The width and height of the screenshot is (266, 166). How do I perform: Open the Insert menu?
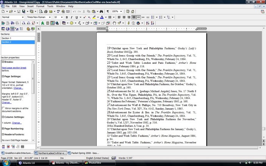[x=30, y=6]
